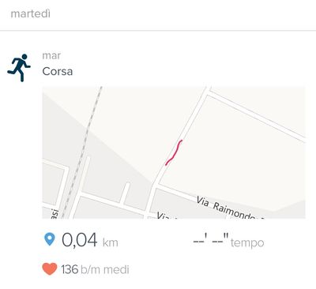
Task: Tap the blue location pin icon
Action: (x=49, y=239)
